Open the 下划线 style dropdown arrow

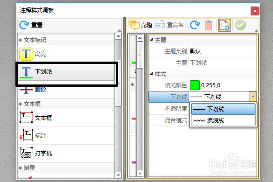pos(253,97)
